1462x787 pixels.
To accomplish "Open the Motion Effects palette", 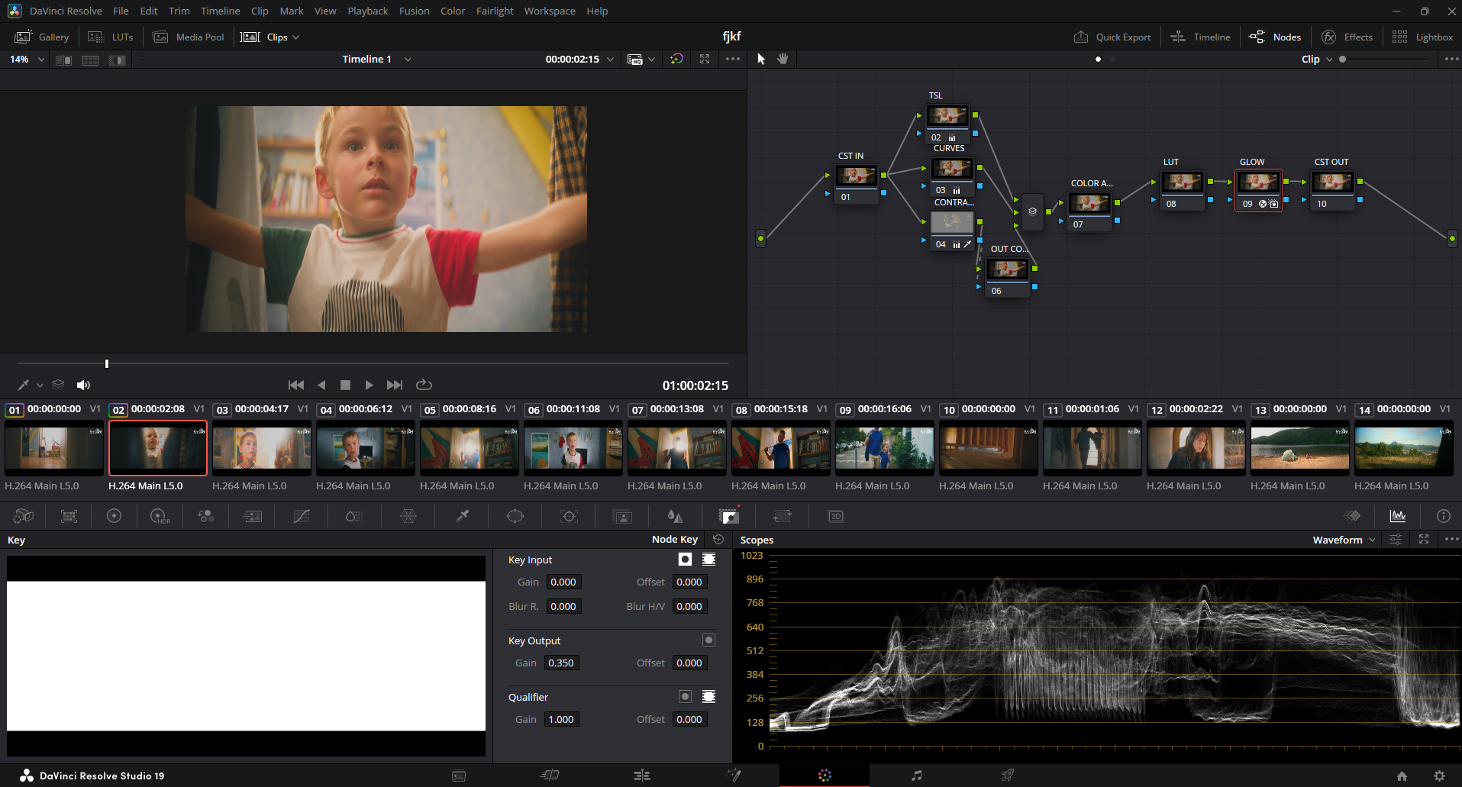I will click(252, 517).
